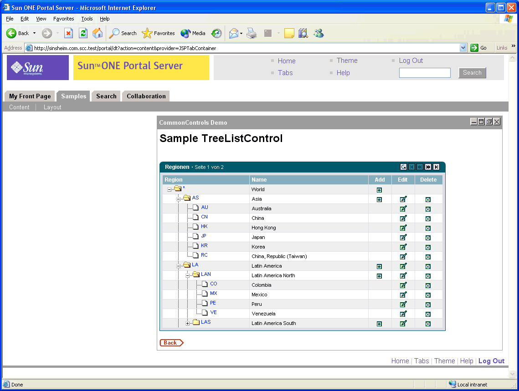Delete the Japan entry

pyautogui.click(x=428, y=238)
